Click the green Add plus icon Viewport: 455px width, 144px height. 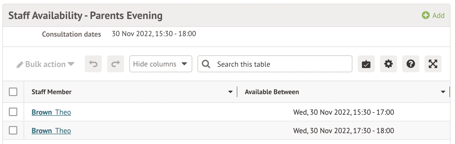click(426, 15)
